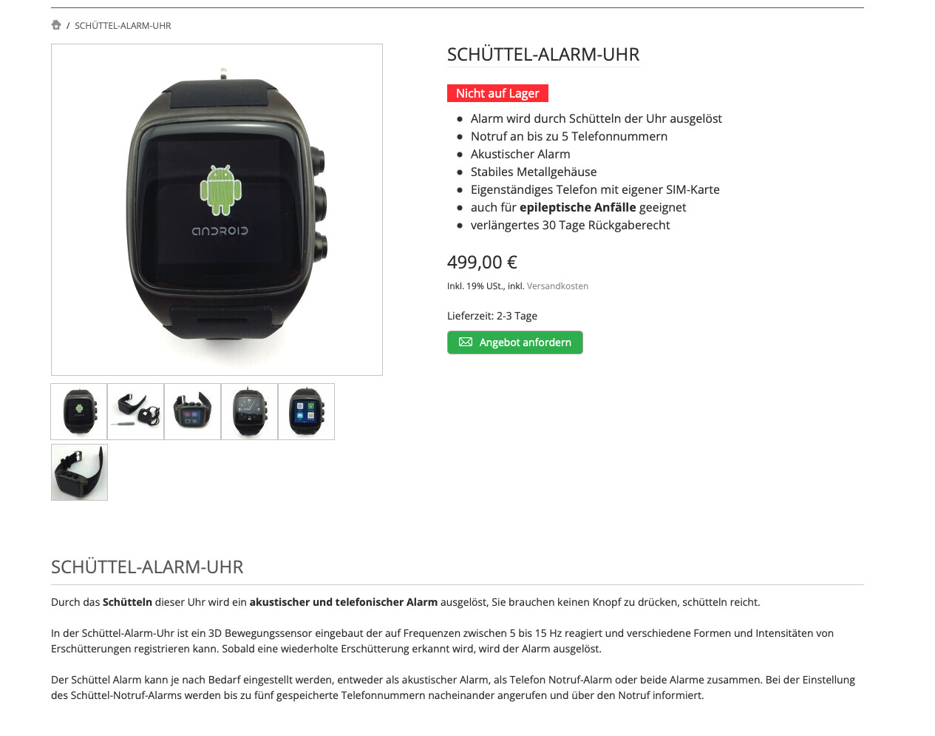Click the Angebot anfordern button label

coord(526,342)
